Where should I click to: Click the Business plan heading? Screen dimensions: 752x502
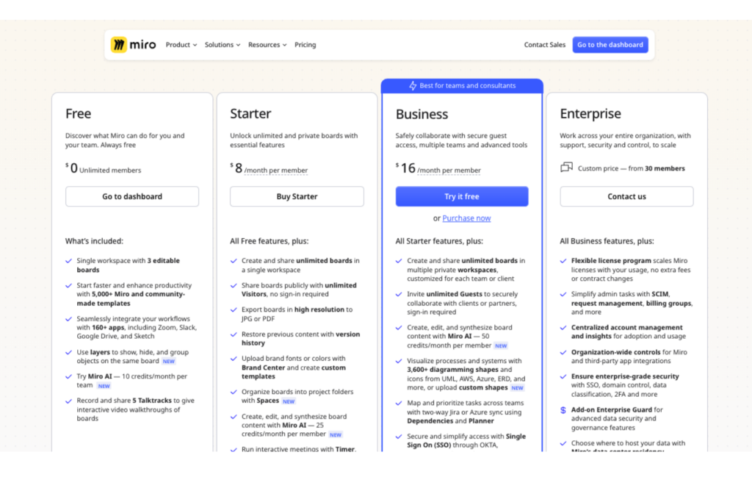pos(422,114)
